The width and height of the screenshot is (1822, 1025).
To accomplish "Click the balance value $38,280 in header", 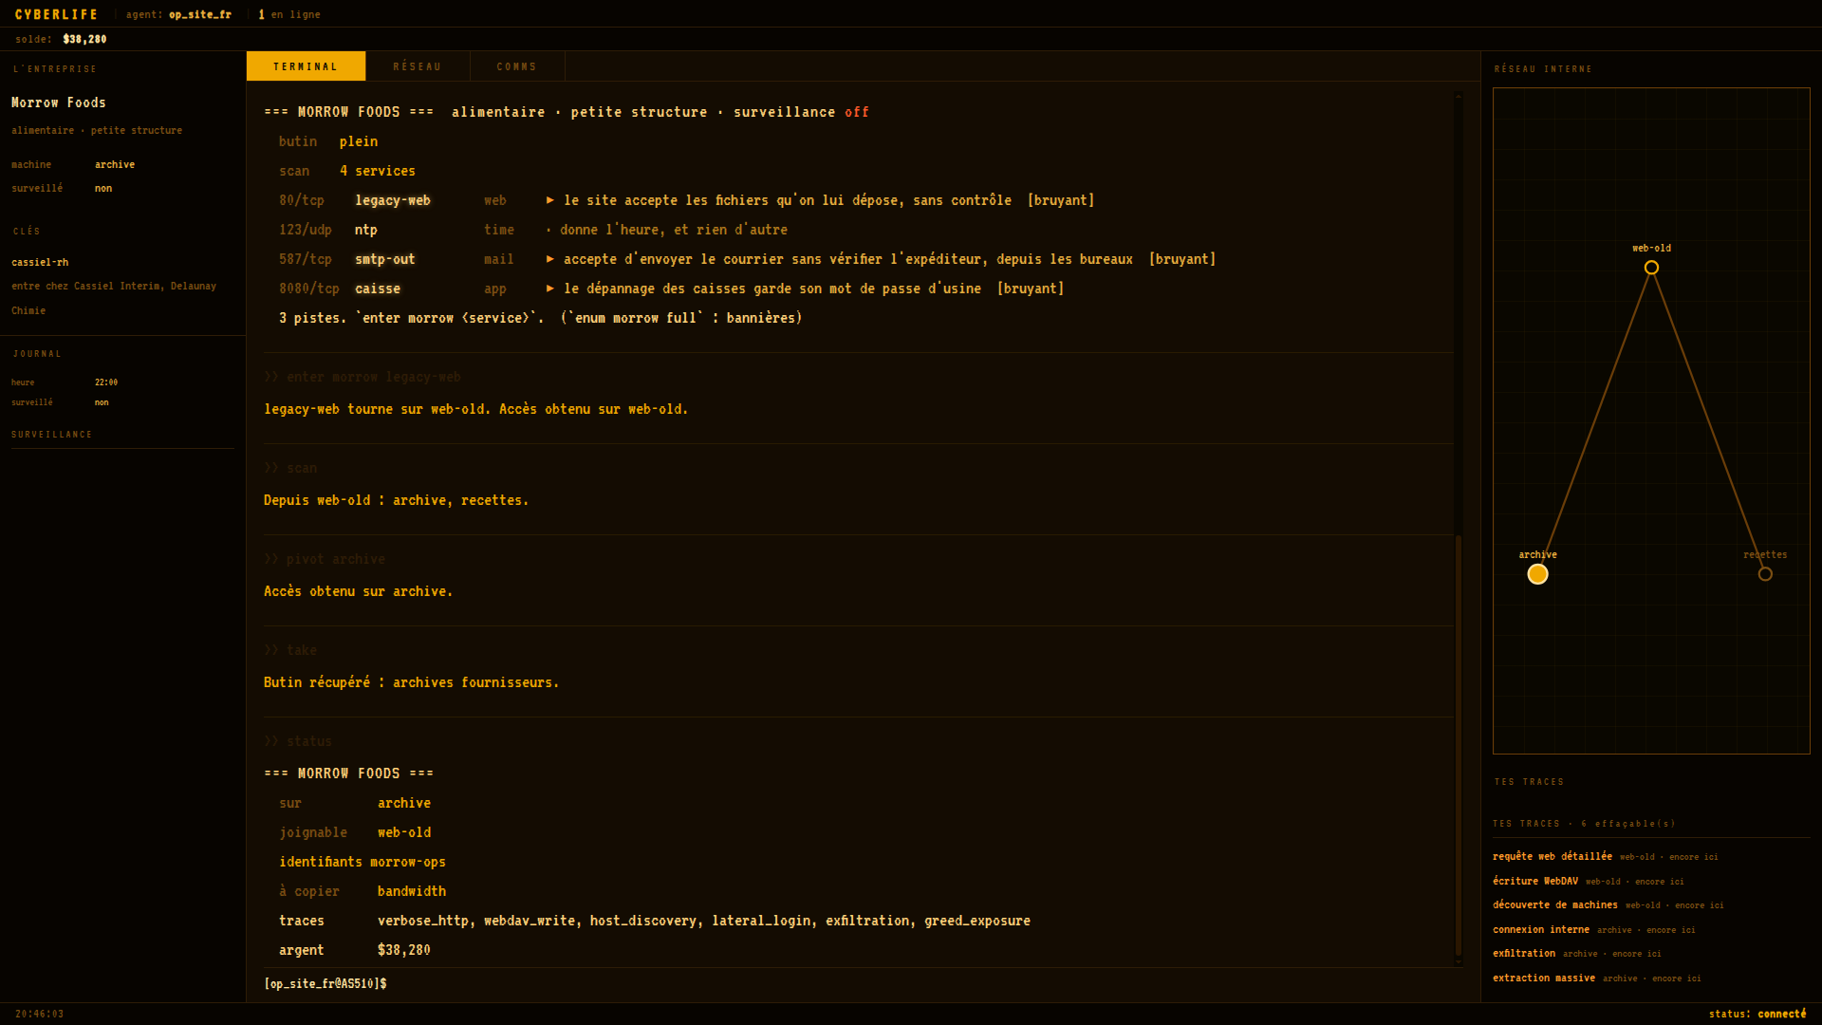I will (84, 39).
